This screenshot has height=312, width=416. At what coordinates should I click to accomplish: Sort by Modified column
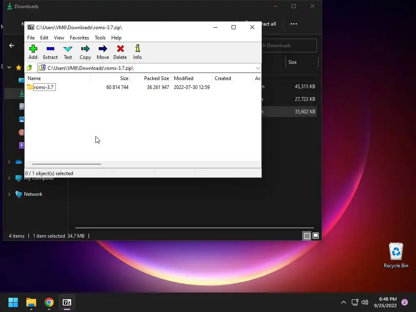pyautogui.click(x=192, y=78)
